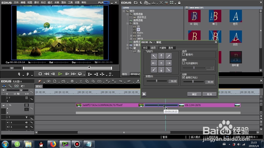The image size is (264, 148).
Task: Click the 确定 button
Action: pos(194,94)
